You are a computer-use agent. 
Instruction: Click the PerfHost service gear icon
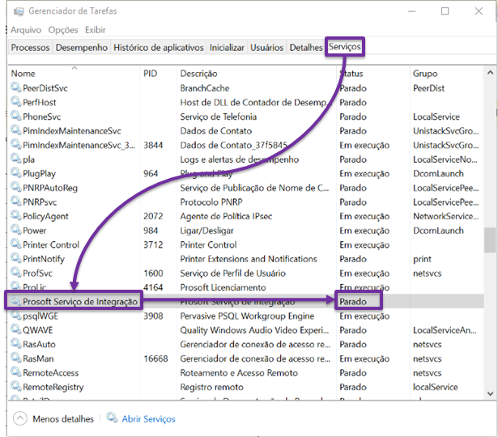pos(15,101)
